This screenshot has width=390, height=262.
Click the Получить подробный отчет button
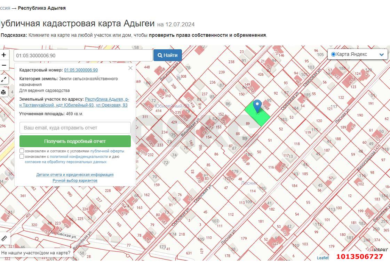pyautogui.click(x=75, y=141)
